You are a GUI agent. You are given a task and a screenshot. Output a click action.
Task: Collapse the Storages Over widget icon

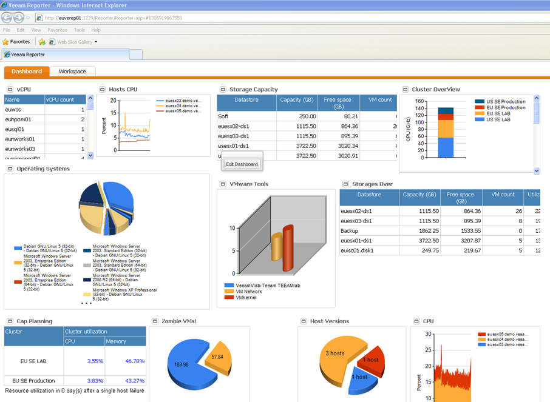click(x=345, y=184)
